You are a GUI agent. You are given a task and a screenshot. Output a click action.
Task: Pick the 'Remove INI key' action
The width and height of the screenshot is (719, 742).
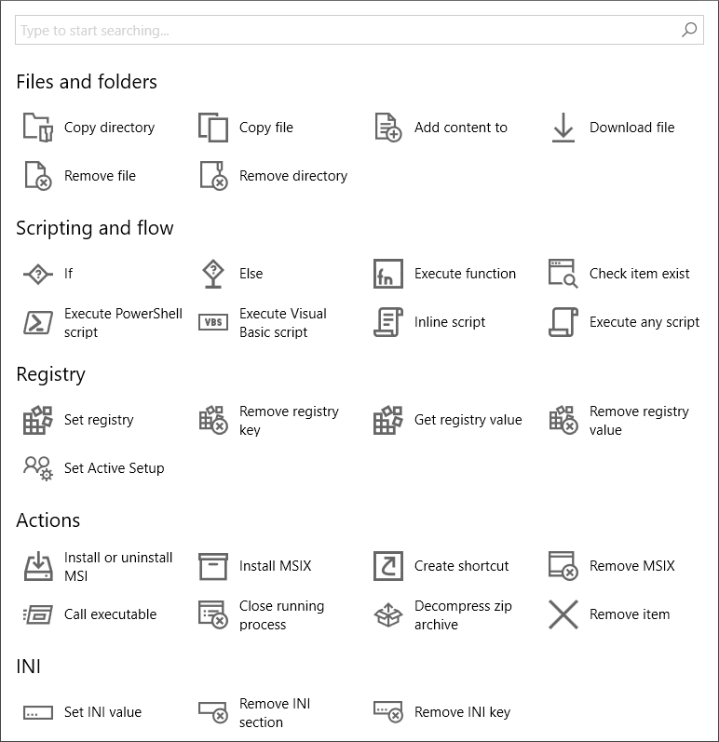click(x=462, y=712)
